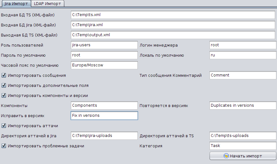
Task: Click the Входная БД Jira file path field
Action: 173,25
